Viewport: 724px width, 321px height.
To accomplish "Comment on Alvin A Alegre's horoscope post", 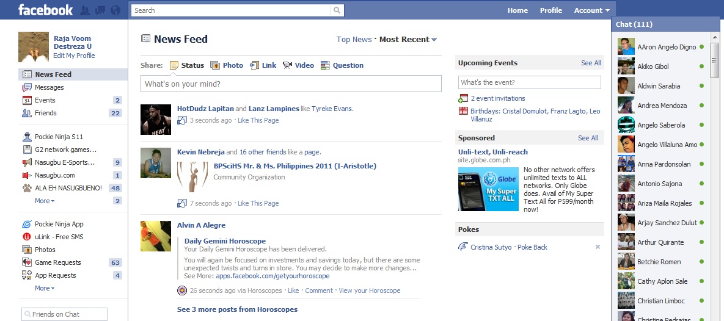I will (318, 290).
